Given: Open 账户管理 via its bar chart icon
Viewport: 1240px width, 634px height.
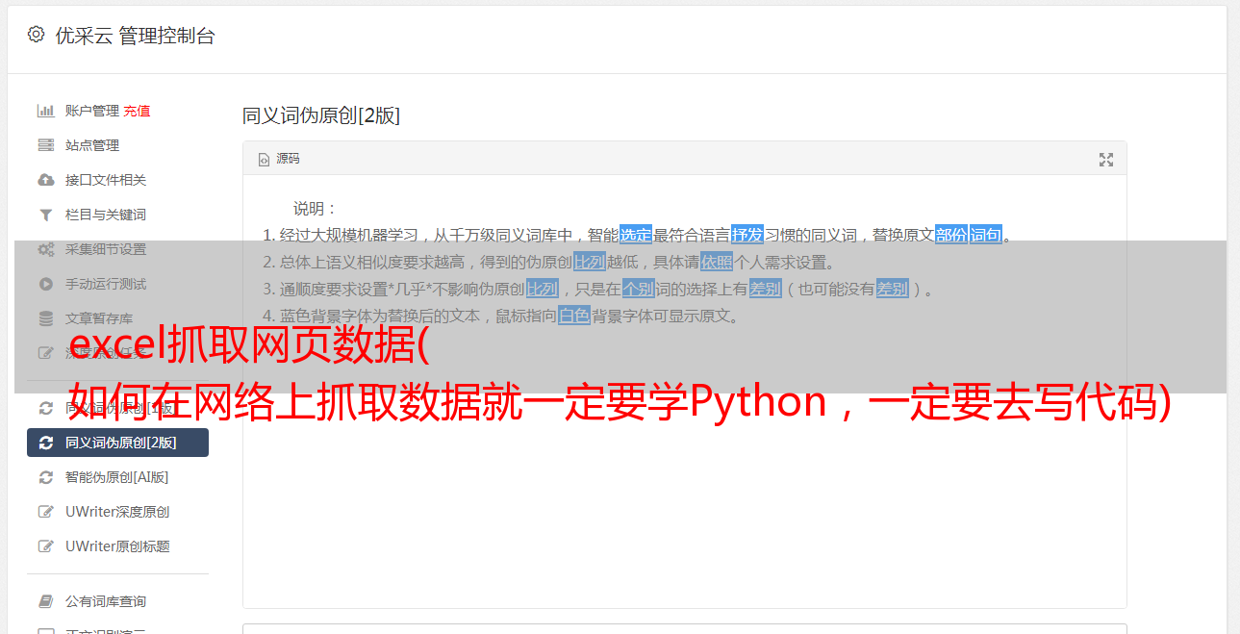Looking at the screenshot, I should pos(45,111).
